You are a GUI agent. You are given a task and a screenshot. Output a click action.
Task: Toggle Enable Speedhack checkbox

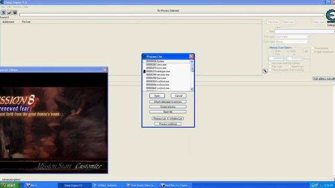[x=312, y=52]
